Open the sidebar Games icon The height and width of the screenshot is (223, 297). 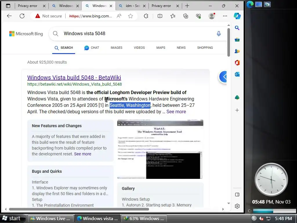237,51
